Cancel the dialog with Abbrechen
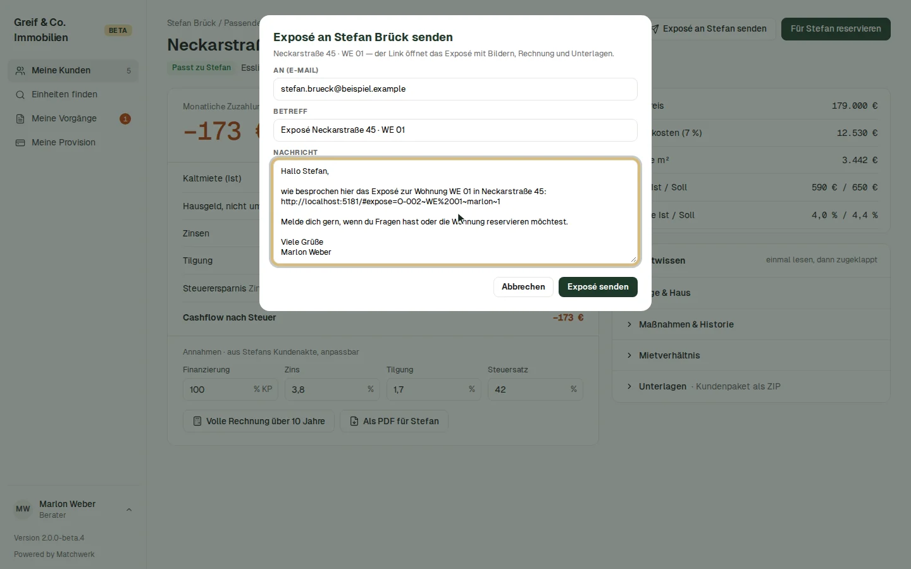Screen dimensions: 911x569 [523, 287]
